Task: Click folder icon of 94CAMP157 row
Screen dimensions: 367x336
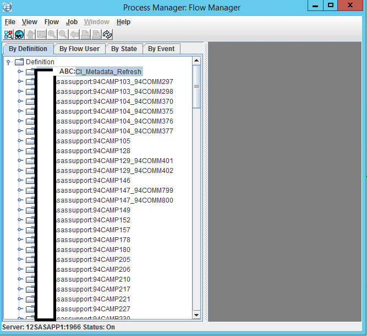Action: tap(30, 229)
